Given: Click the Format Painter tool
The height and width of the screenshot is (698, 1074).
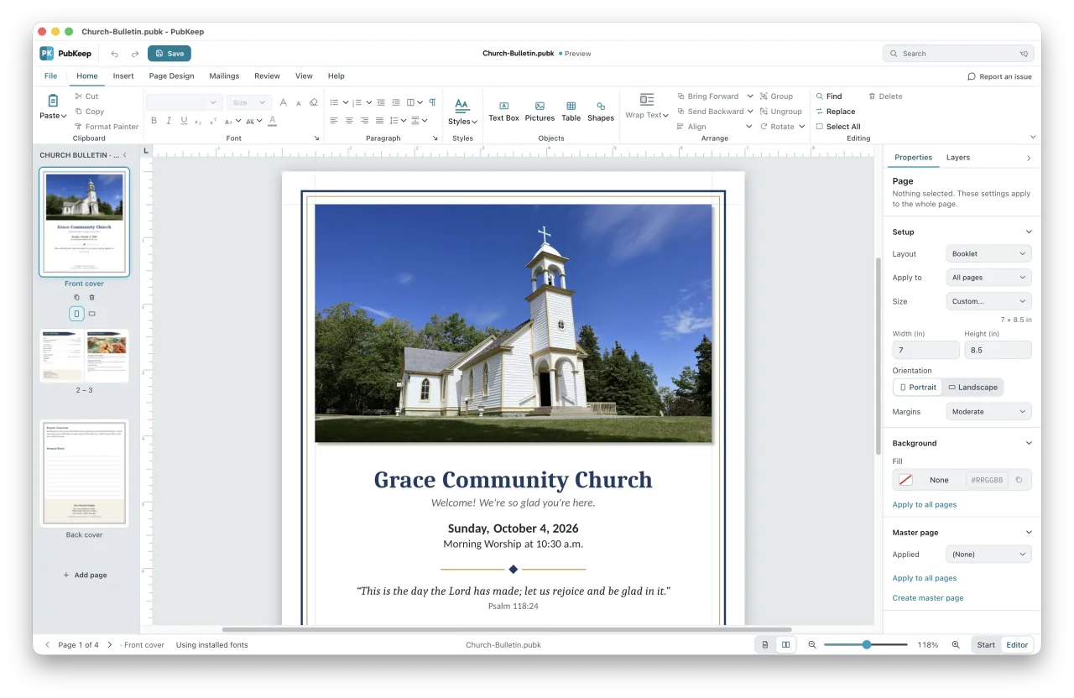Looking at the screenshot, I should (107, 127).
